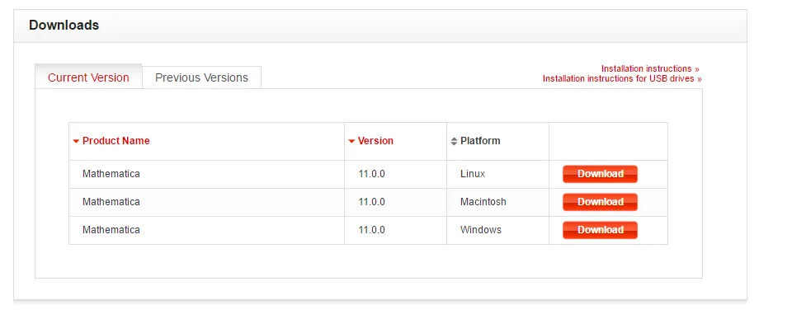Screen dimensions: 792x333
Task: Click the Version column red sort arrow
Action: (x=351, y=141)
